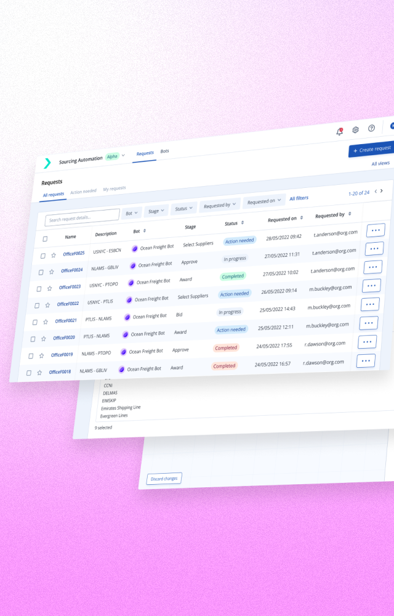Click the Create request button
This screenshot has width=394, height=616.
[372, 149]
